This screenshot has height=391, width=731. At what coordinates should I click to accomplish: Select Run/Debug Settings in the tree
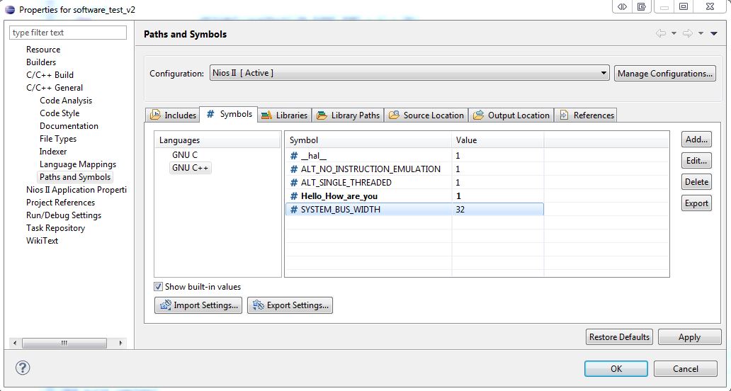(64, 215)
